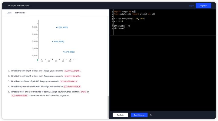Click the reset code icon
The width and height of the screenshot is (218, 121).
pyautogui.click(x=150, y=115)
